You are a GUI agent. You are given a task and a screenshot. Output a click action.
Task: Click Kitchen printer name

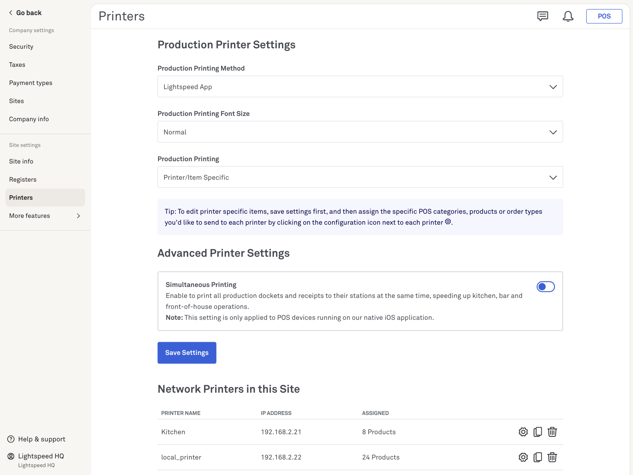(173, 432)
